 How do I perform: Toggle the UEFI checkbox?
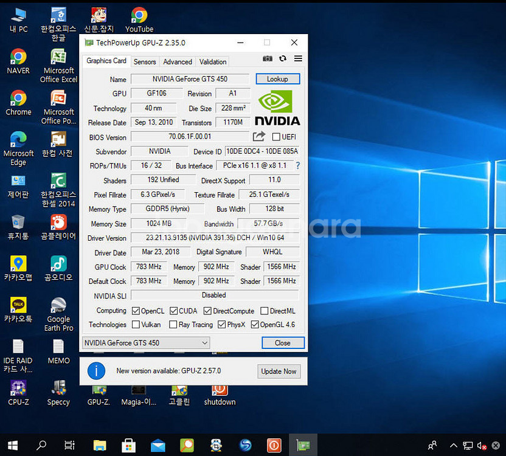click(276, 137)
